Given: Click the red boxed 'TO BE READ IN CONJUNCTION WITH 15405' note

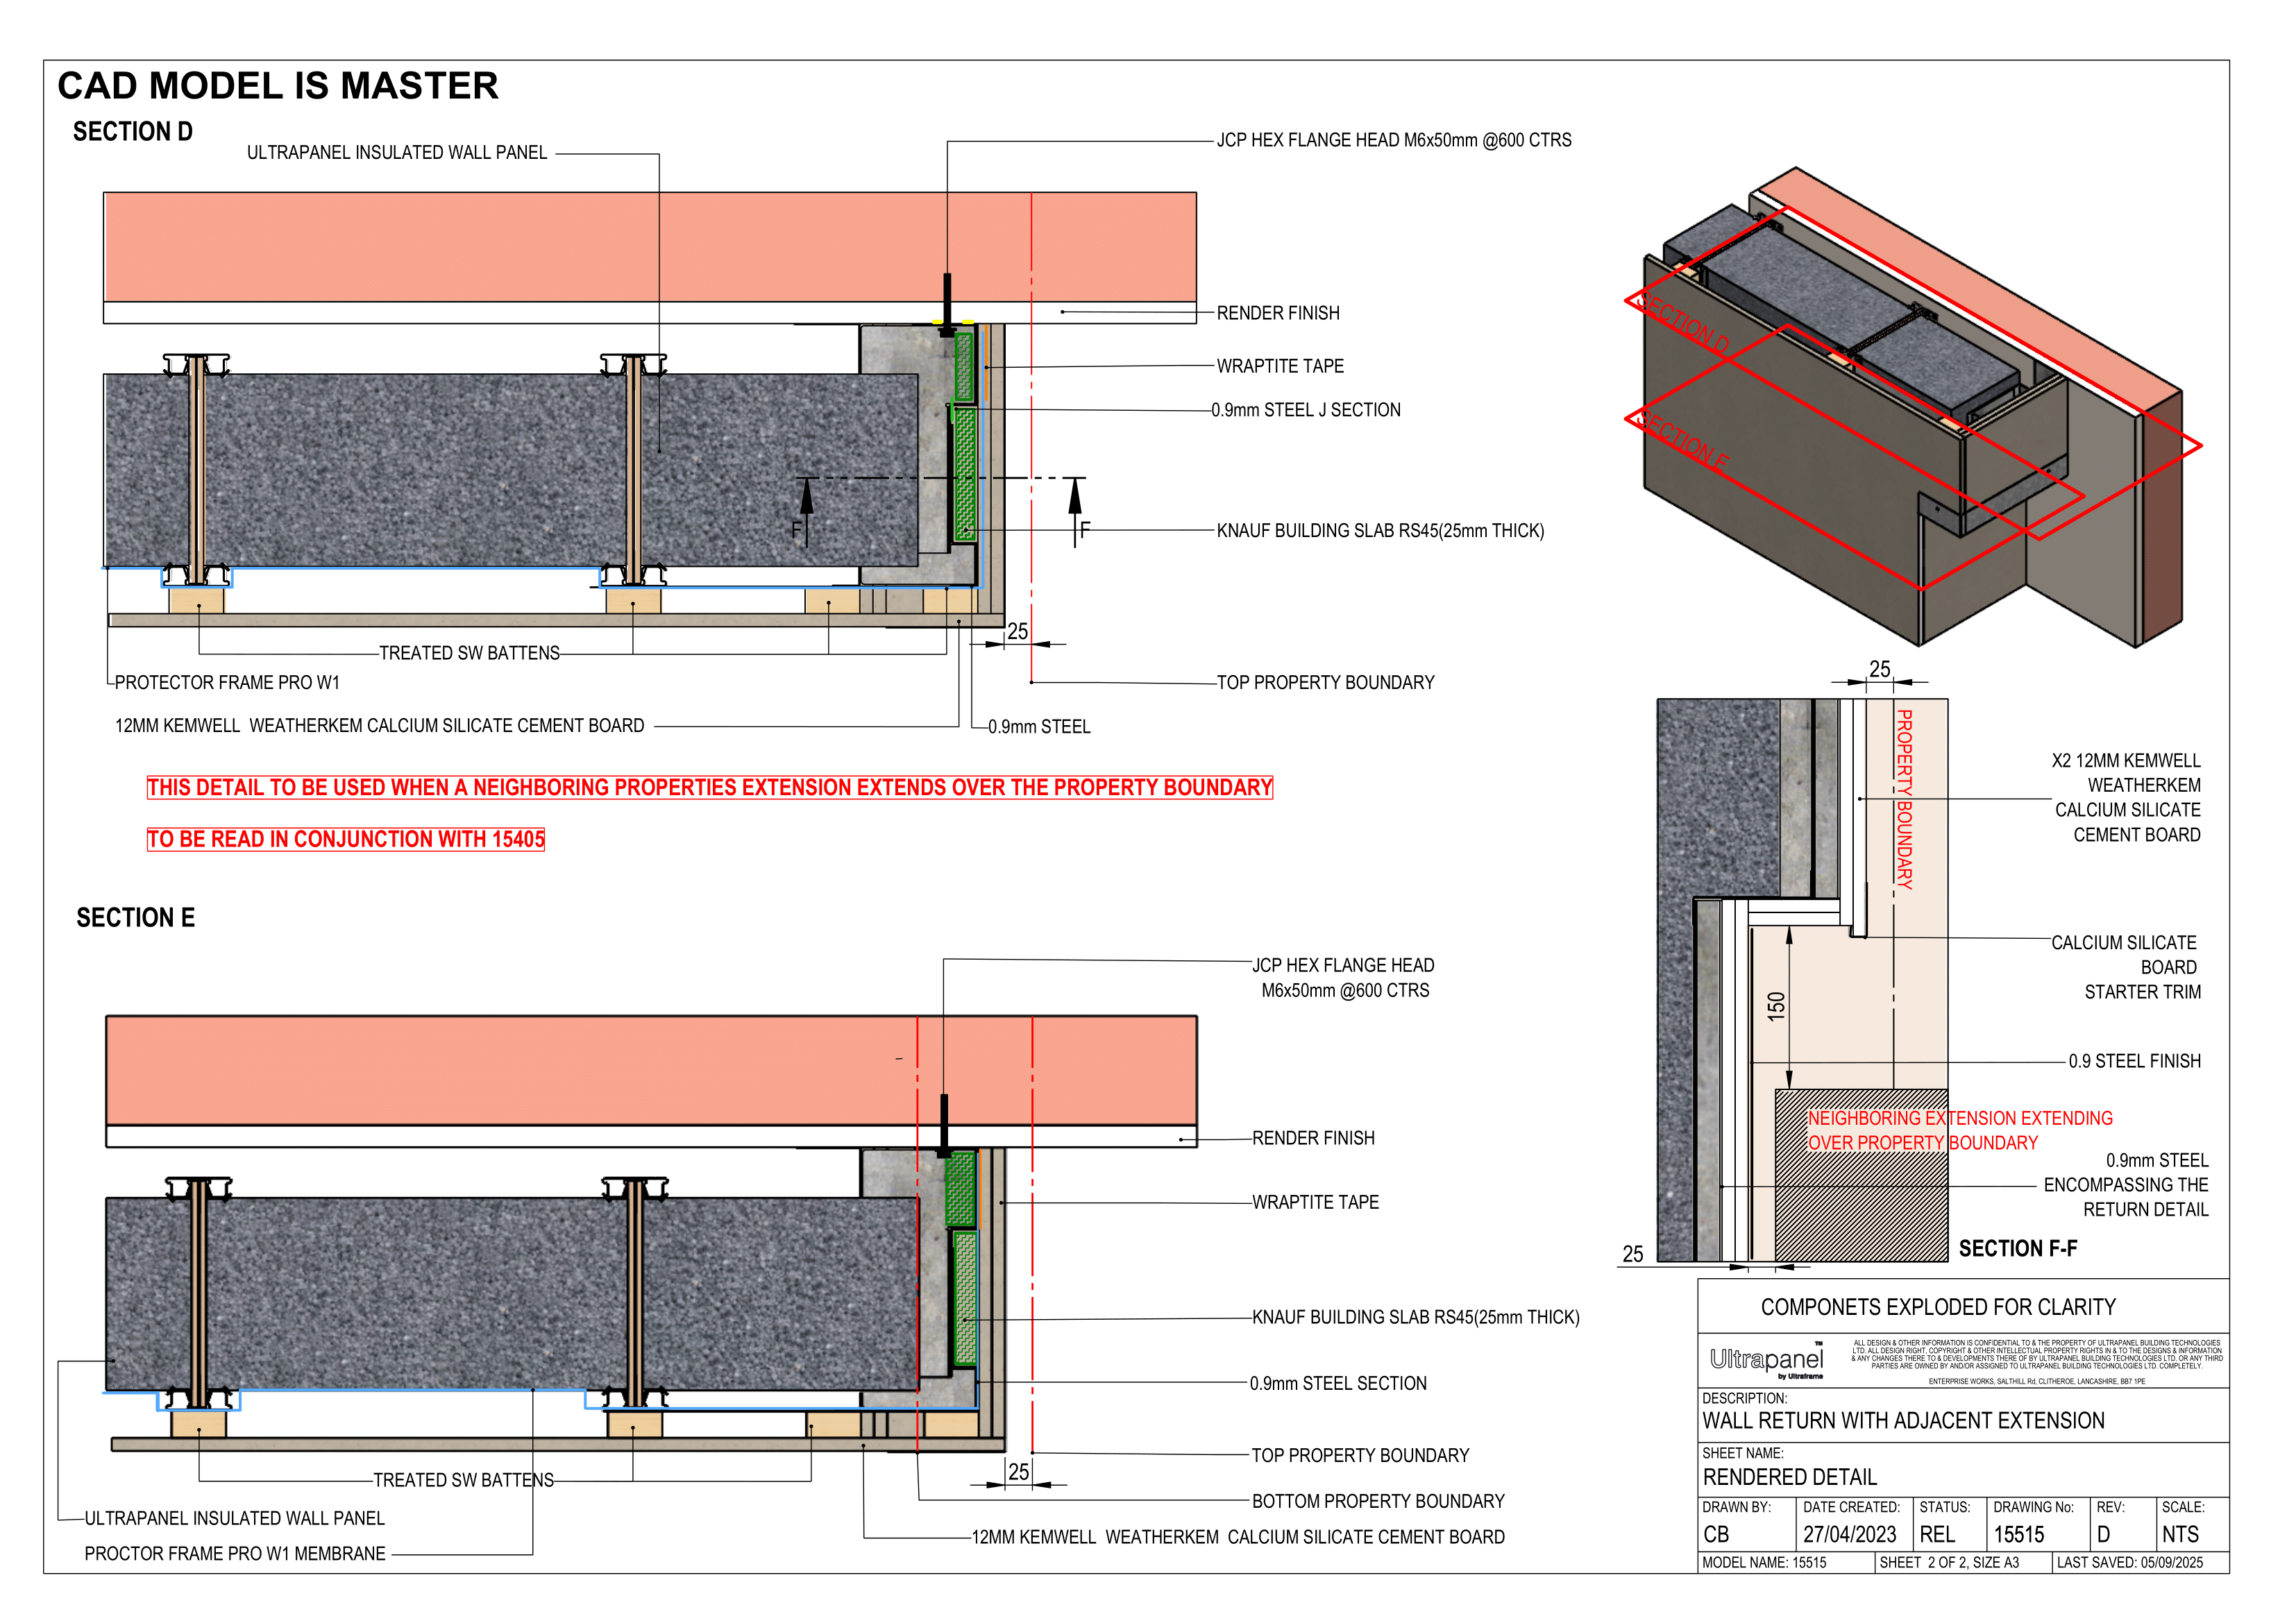Looking at the screenshot, I should click(x=345, y=839).
